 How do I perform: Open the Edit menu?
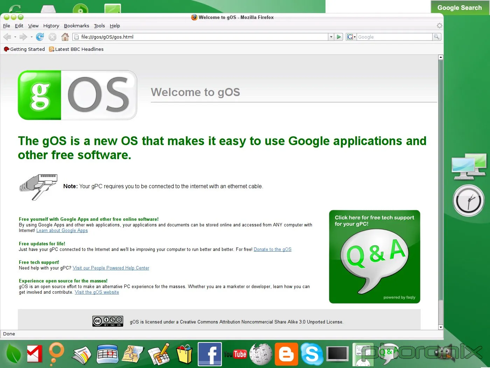click(x=19, y=26)
